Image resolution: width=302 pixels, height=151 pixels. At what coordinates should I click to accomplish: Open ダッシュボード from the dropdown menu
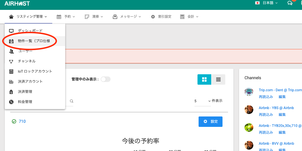30,31
